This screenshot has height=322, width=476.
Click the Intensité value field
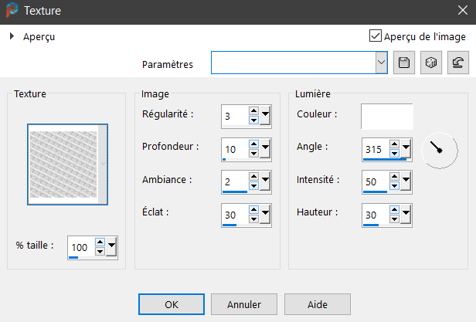375,181
